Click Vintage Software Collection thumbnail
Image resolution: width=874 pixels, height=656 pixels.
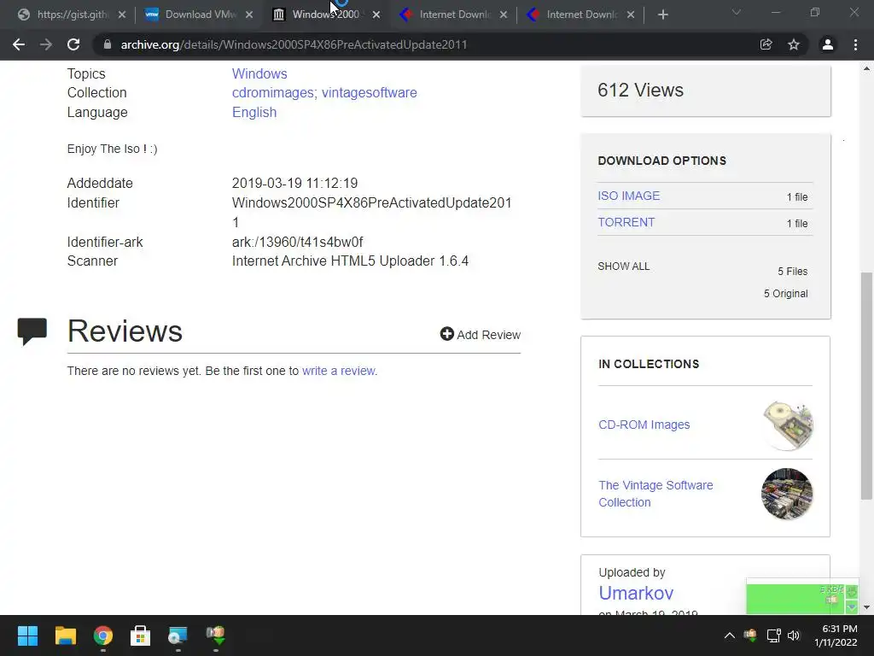[x=787, y=494]
